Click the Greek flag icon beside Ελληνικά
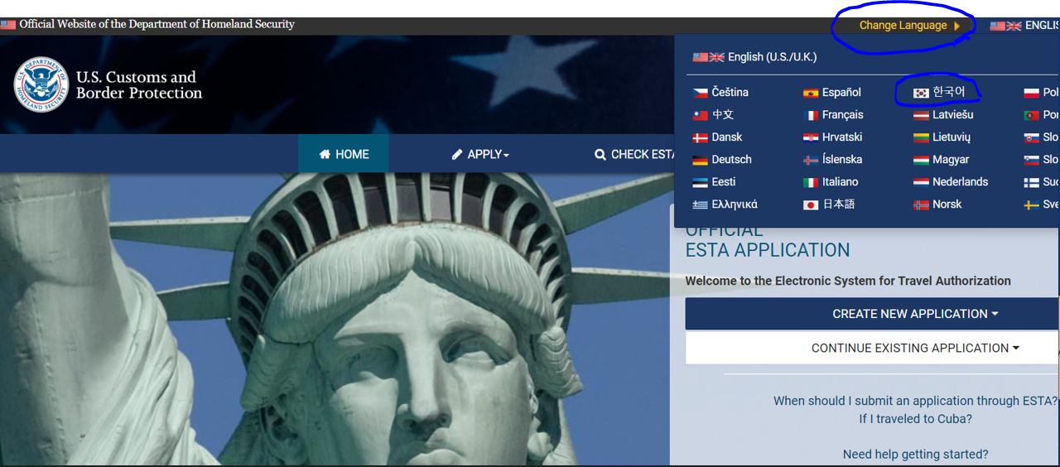This screenshot has height=467, width=1060. [x=700, y=205]
